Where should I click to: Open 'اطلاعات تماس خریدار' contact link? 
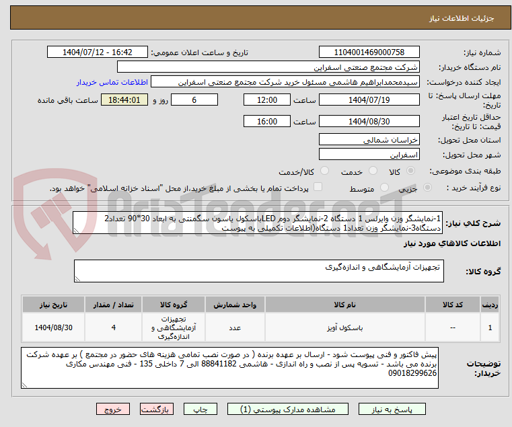[x=112, y=82]
